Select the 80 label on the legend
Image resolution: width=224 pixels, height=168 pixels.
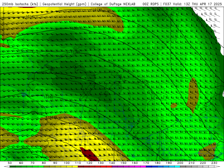coord(44,163)
